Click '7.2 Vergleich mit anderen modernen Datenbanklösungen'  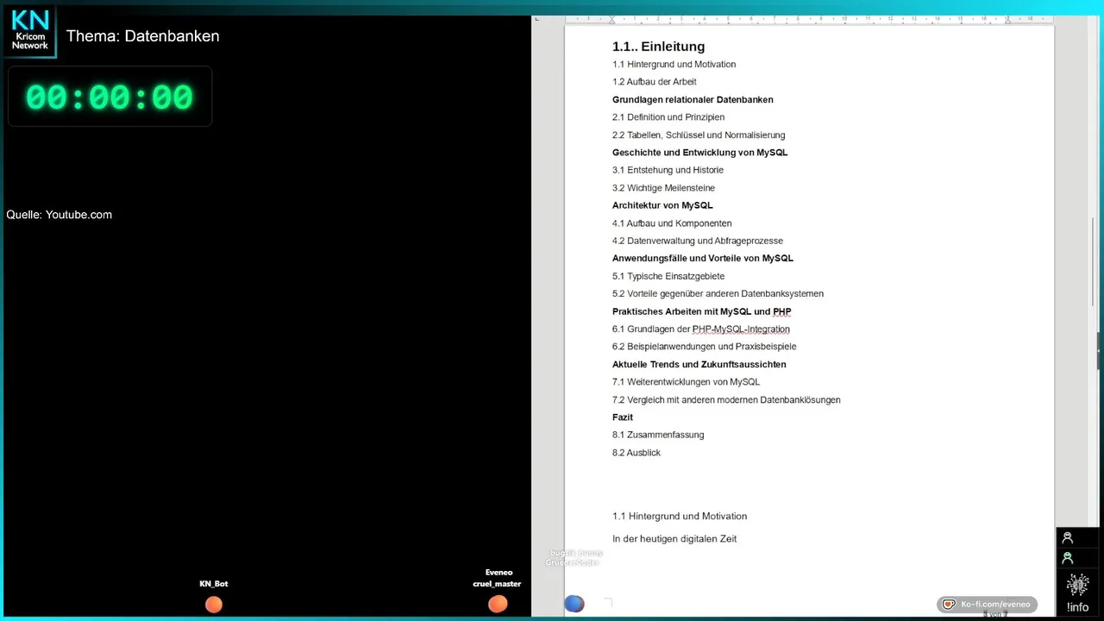(x=726, y=400)
